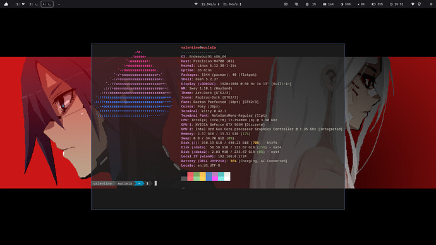Click the 'eucleia' prompt segment
Screen dimensions: 436x245
(x=124, y=183)
